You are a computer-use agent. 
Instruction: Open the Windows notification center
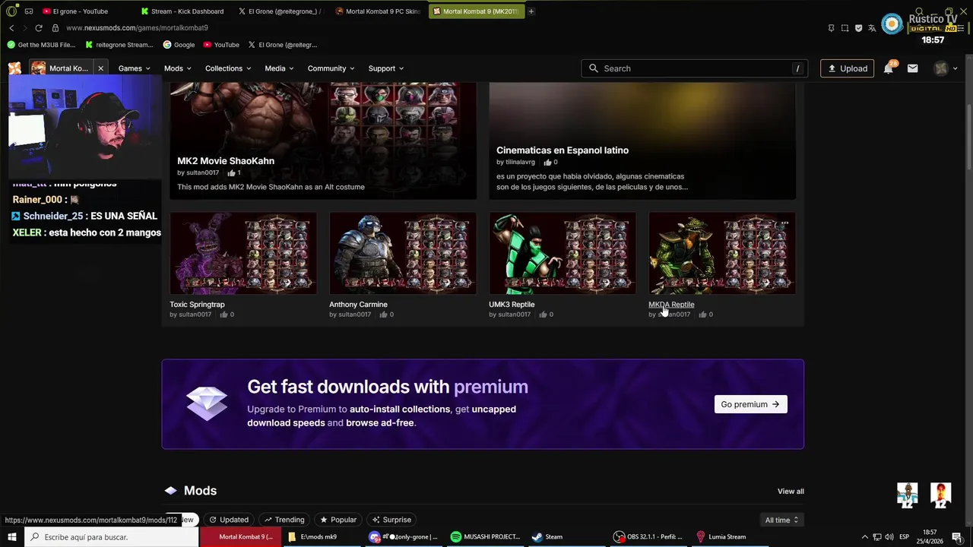(x=957, y=537)
